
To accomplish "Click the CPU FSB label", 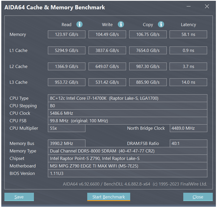I will 18,121.
